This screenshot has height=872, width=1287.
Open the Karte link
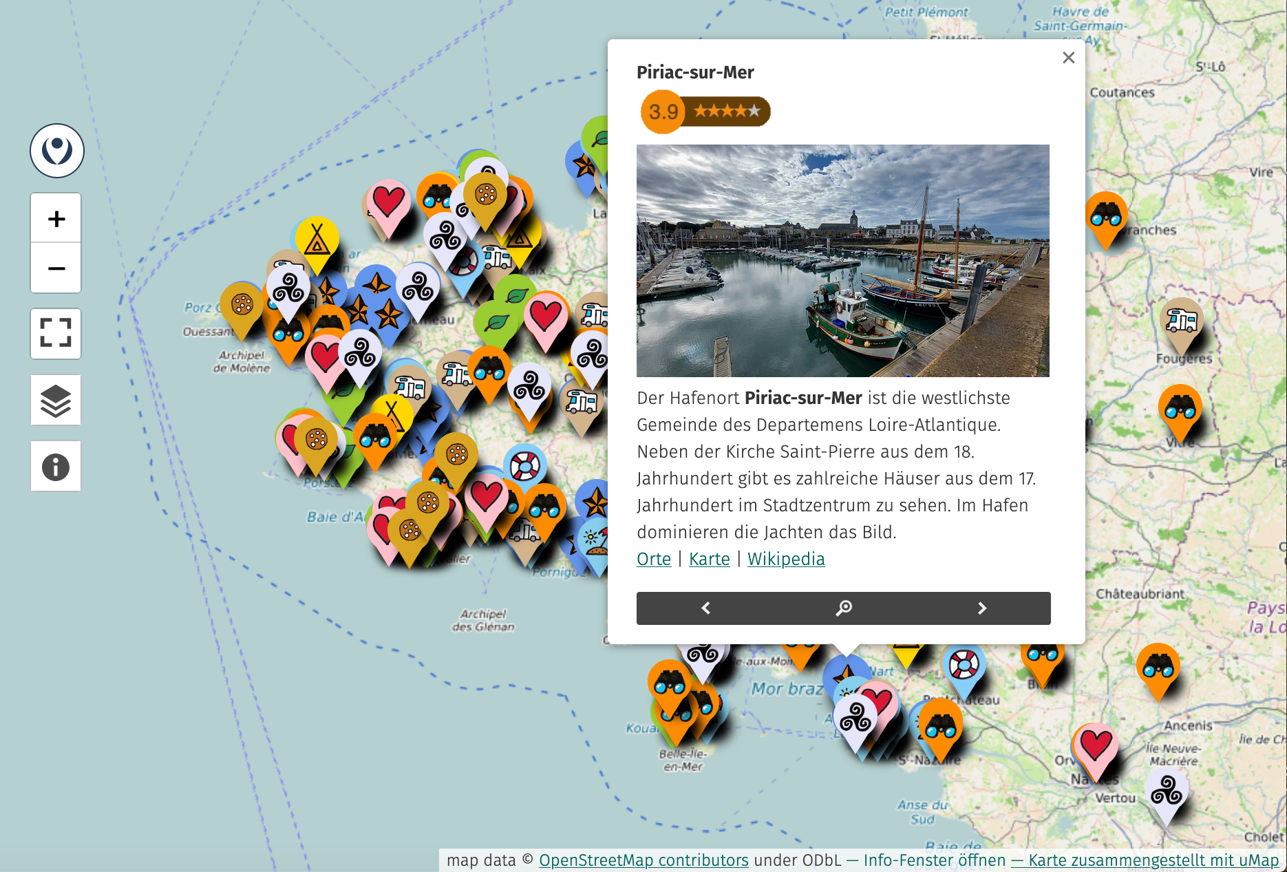pyautogui.click(x=710, y=559)
